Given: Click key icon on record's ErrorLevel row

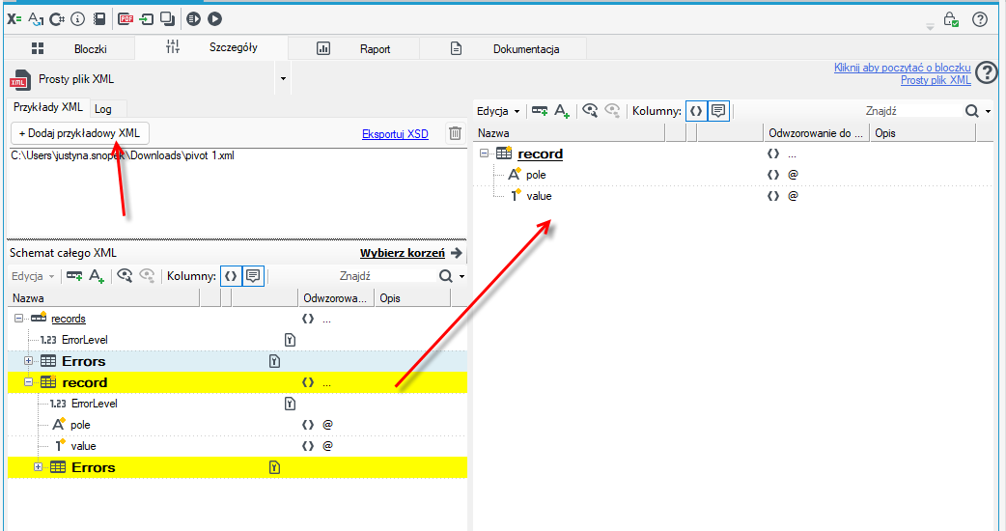Looking at the screenshot, I should 290,404.
